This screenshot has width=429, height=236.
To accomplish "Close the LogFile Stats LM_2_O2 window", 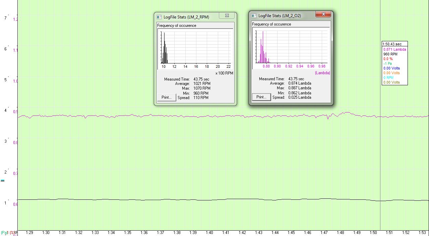I will (323, 14).
